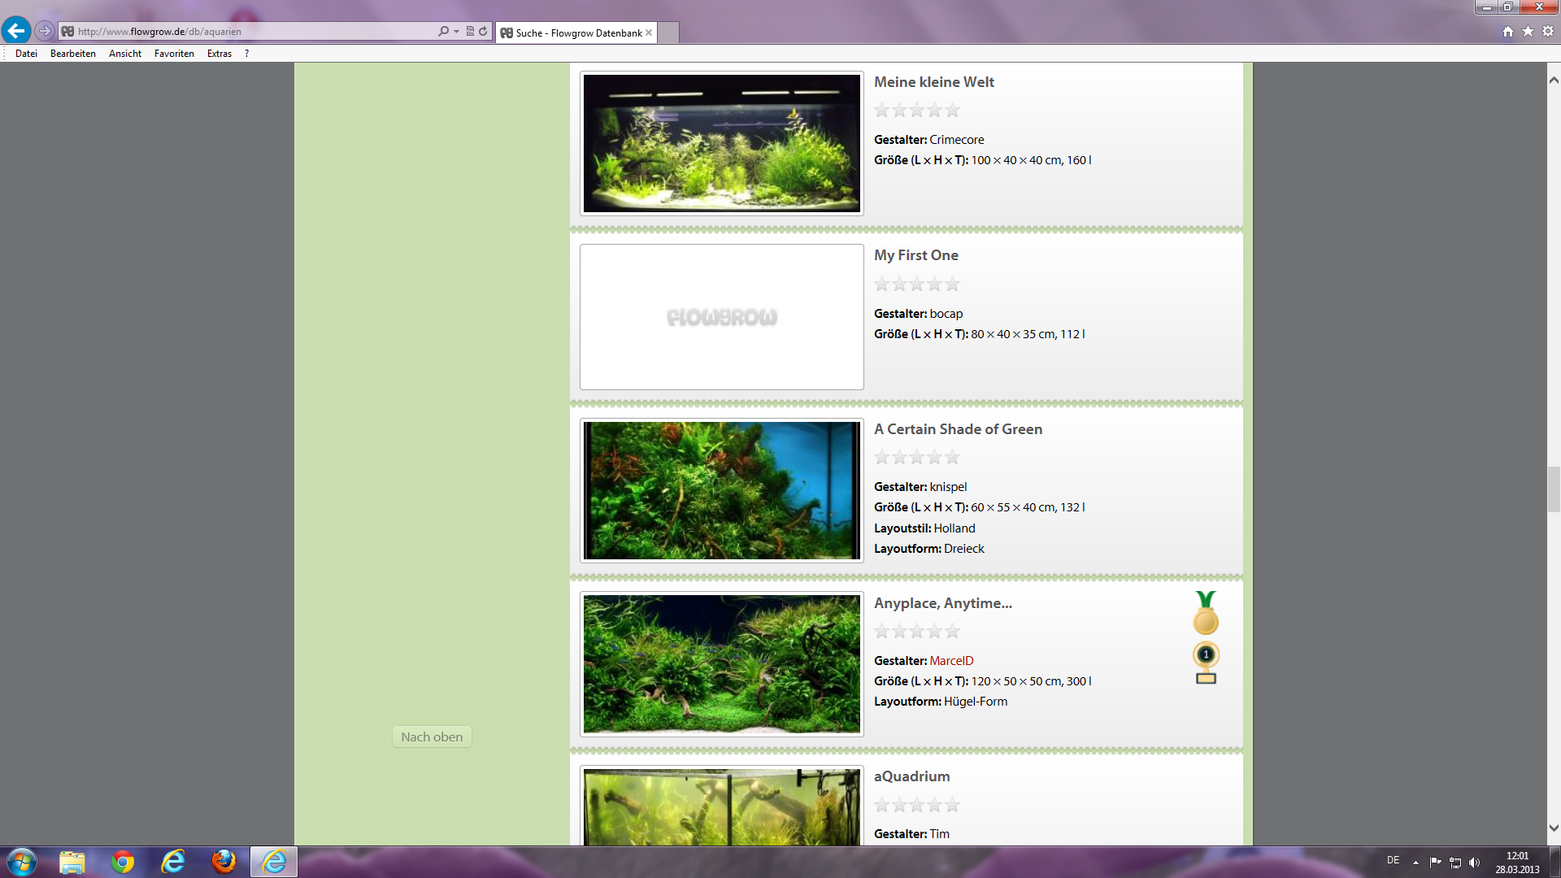Screen dimensions: 1561x878
Task: Click the scrollbar down arrow
Action: coord(1554,828)
